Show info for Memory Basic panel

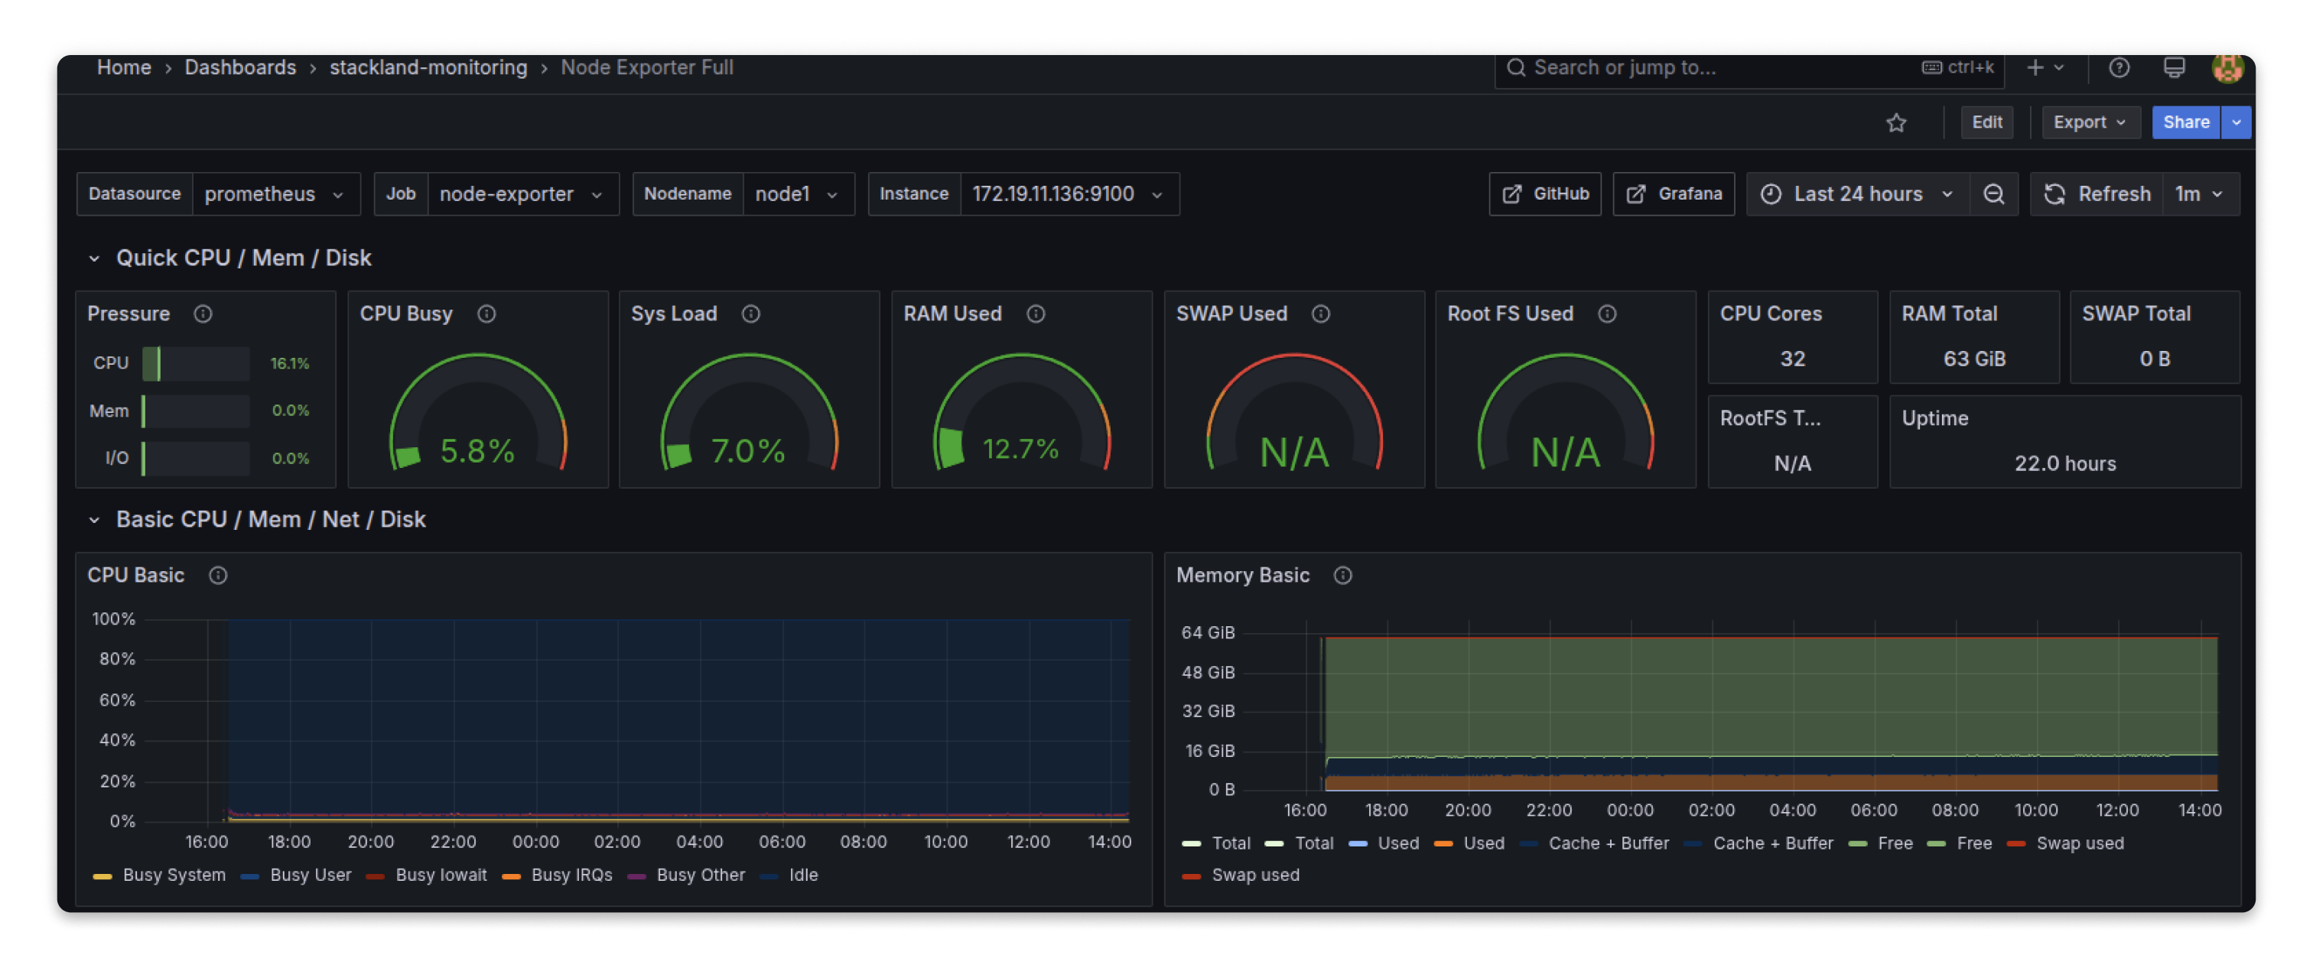[x=1342, y=575]
